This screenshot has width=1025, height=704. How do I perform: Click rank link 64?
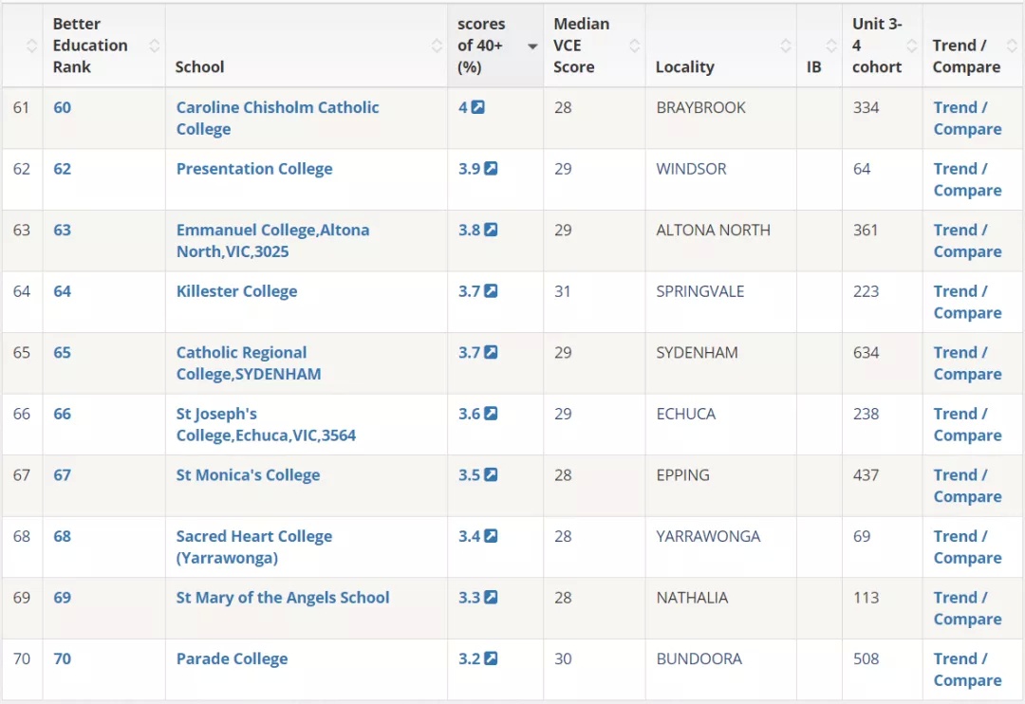coord(62,291)
